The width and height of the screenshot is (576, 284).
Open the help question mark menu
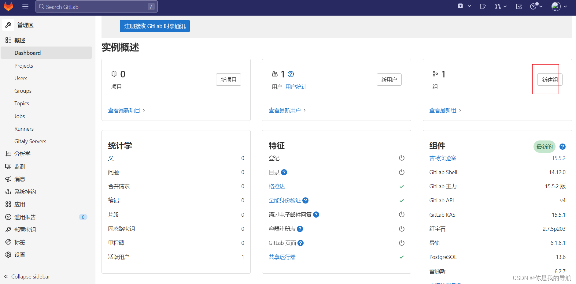(536, 6)
